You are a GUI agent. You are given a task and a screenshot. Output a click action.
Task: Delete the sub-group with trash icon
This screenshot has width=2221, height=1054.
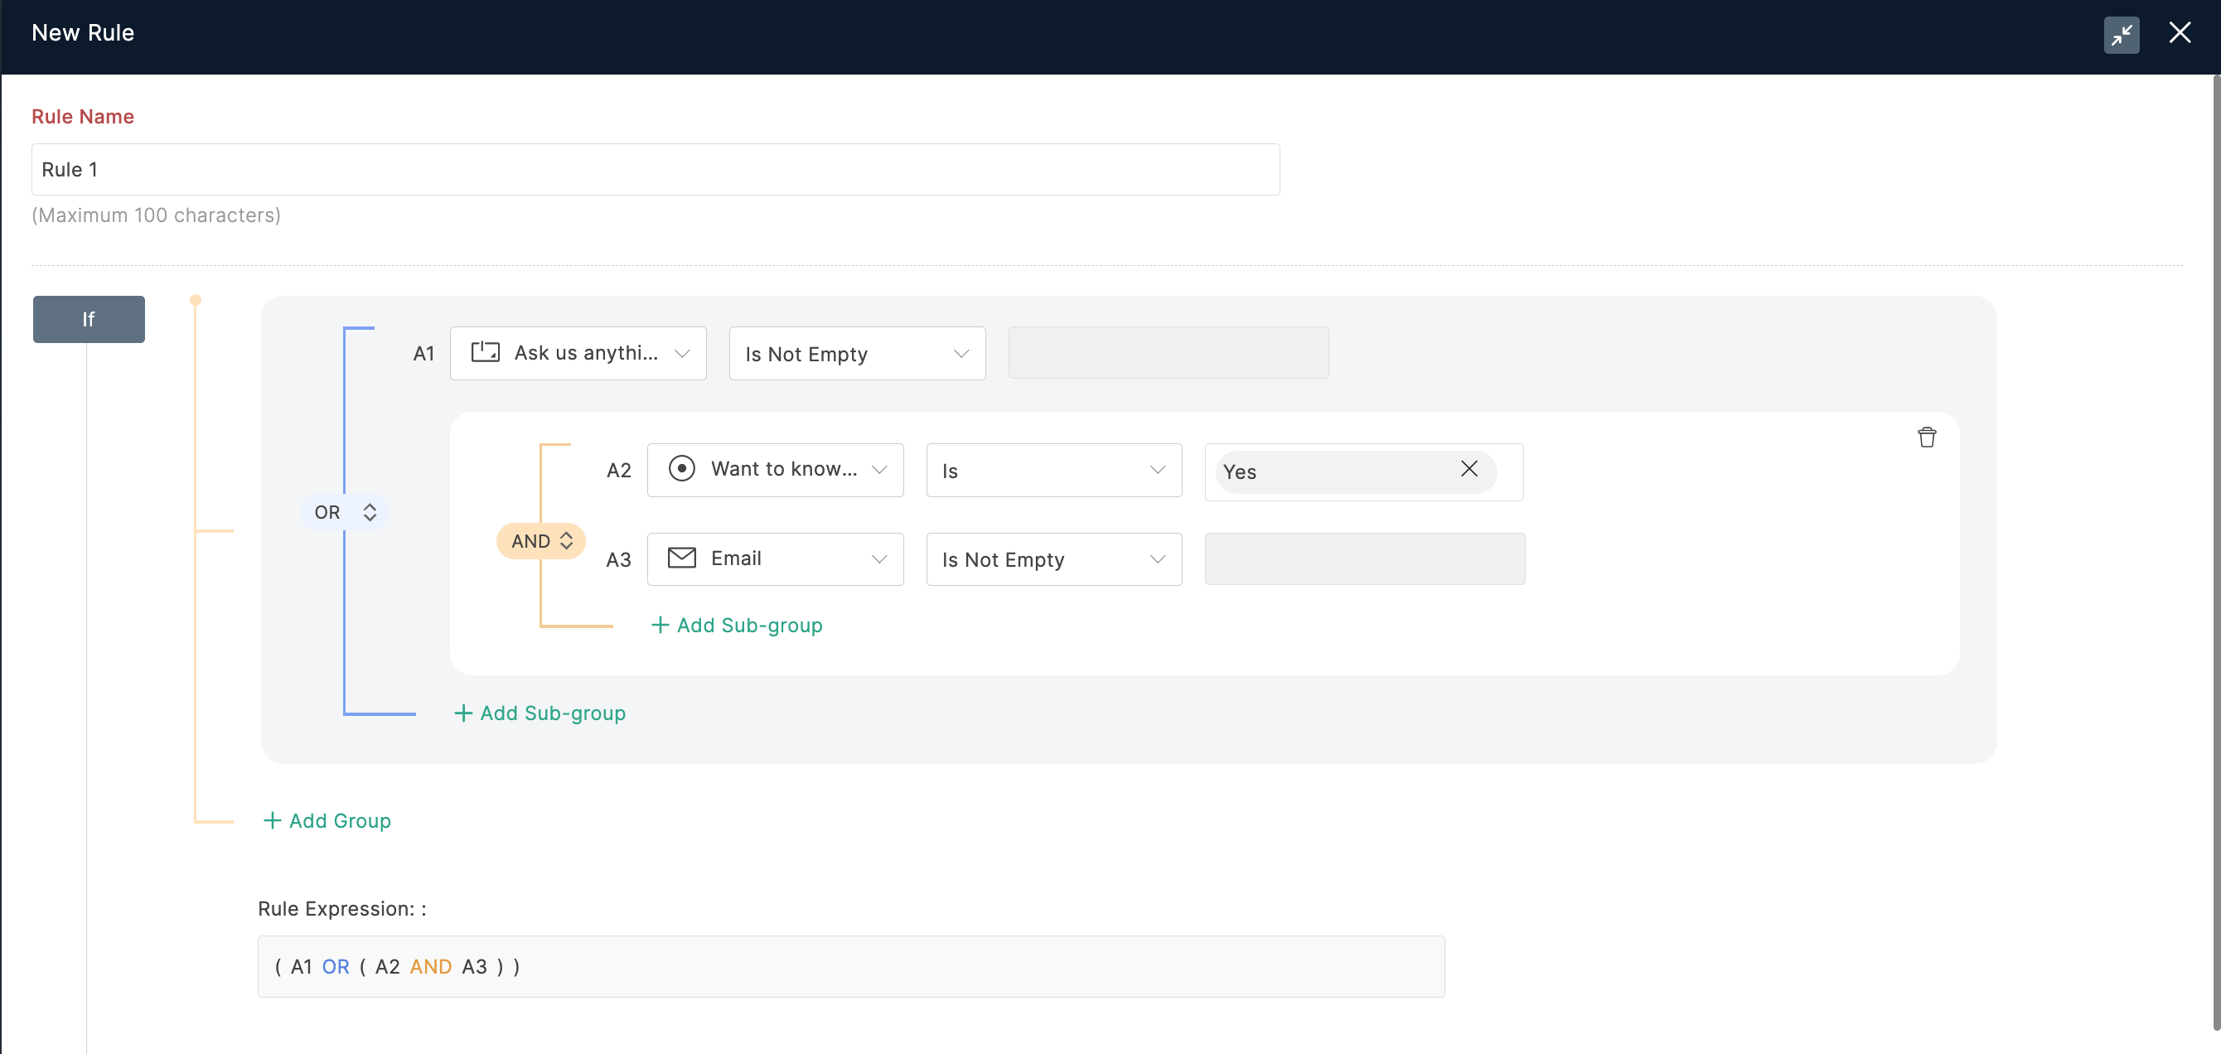[x=1927, y=437]
